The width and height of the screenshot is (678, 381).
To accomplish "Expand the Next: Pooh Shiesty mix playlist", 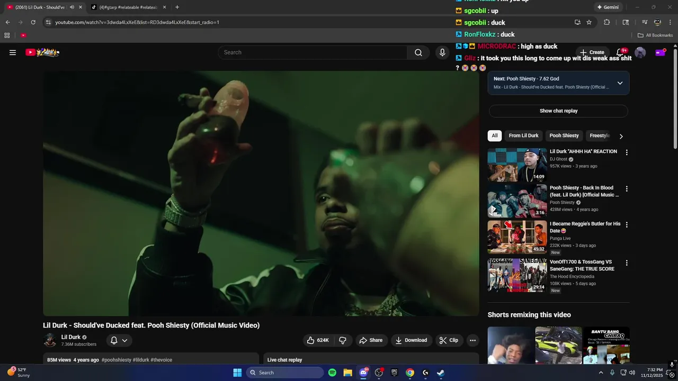I will [620, 83].
